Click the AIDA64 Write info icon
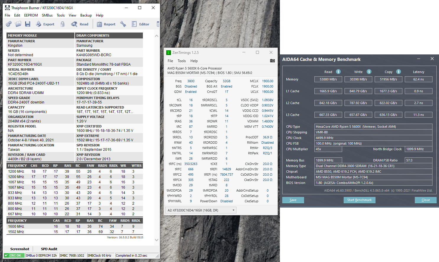 [369, 72]
